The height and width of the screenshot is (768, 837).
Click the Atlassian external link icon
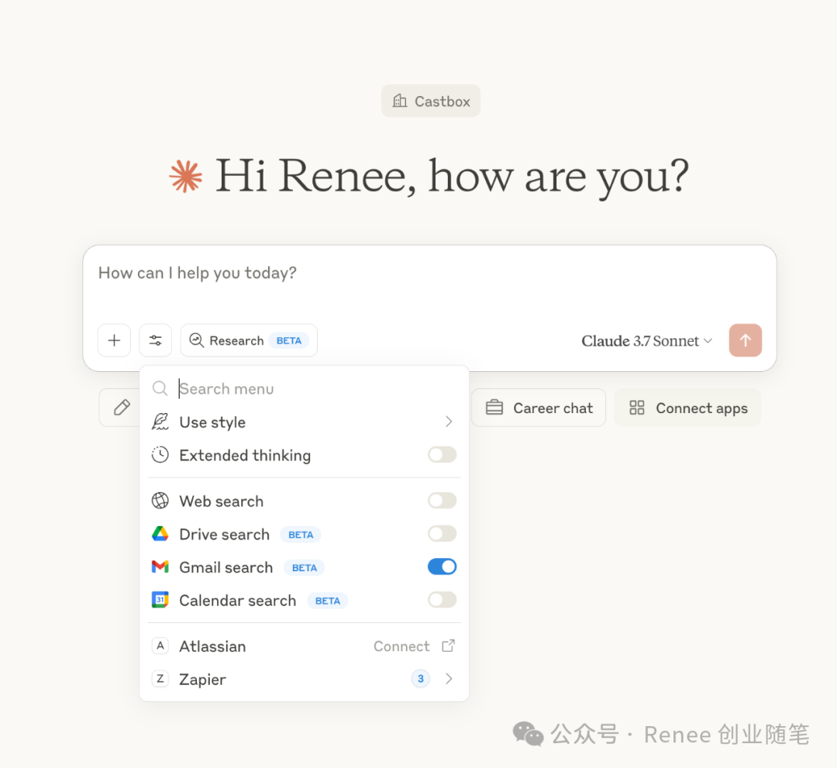[x=449, y=646]
